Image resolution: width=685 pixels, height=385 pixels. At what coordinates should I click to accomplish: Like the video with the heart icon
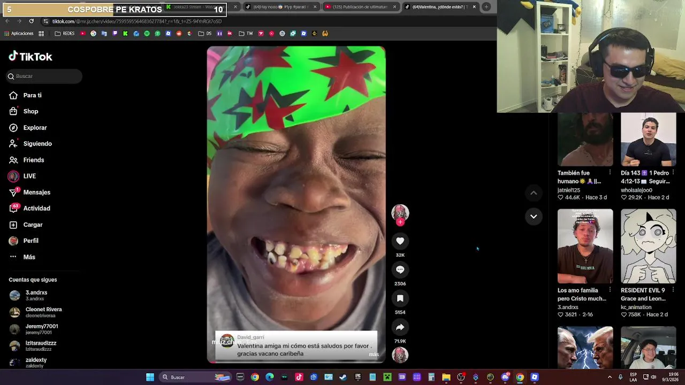click(x=400, y=241)
